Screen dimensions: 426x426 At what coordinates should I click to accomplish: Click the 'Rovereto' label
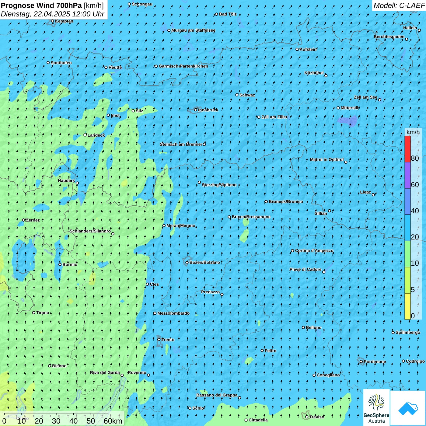(x=137, y=372)
